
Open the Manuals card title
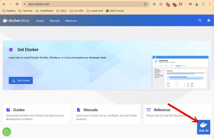tap(91, 110)
